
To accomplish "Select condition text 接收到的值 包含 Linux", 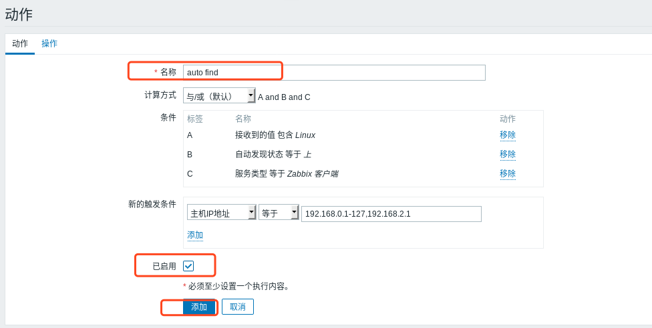I will point(275,135).
